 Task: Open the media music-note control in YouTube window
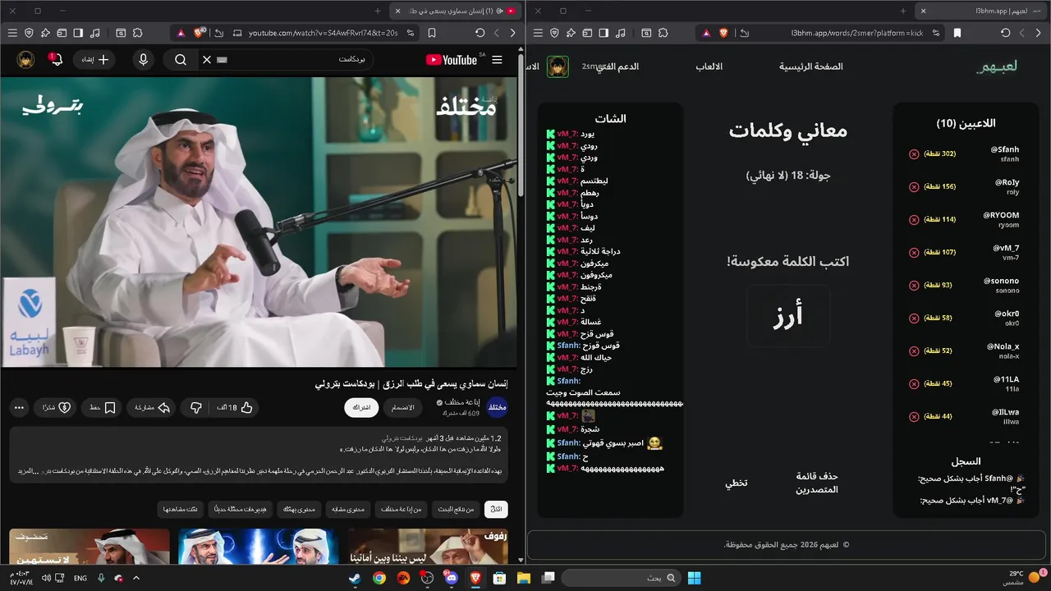point(95,33)
